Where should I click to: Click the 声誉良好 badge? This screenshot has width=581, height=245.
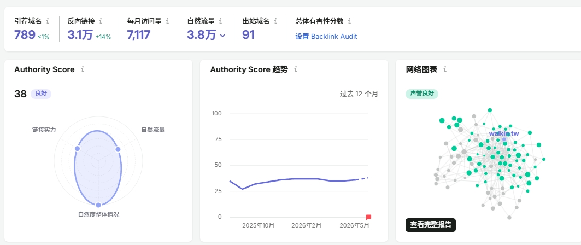(x=422, y=94)
